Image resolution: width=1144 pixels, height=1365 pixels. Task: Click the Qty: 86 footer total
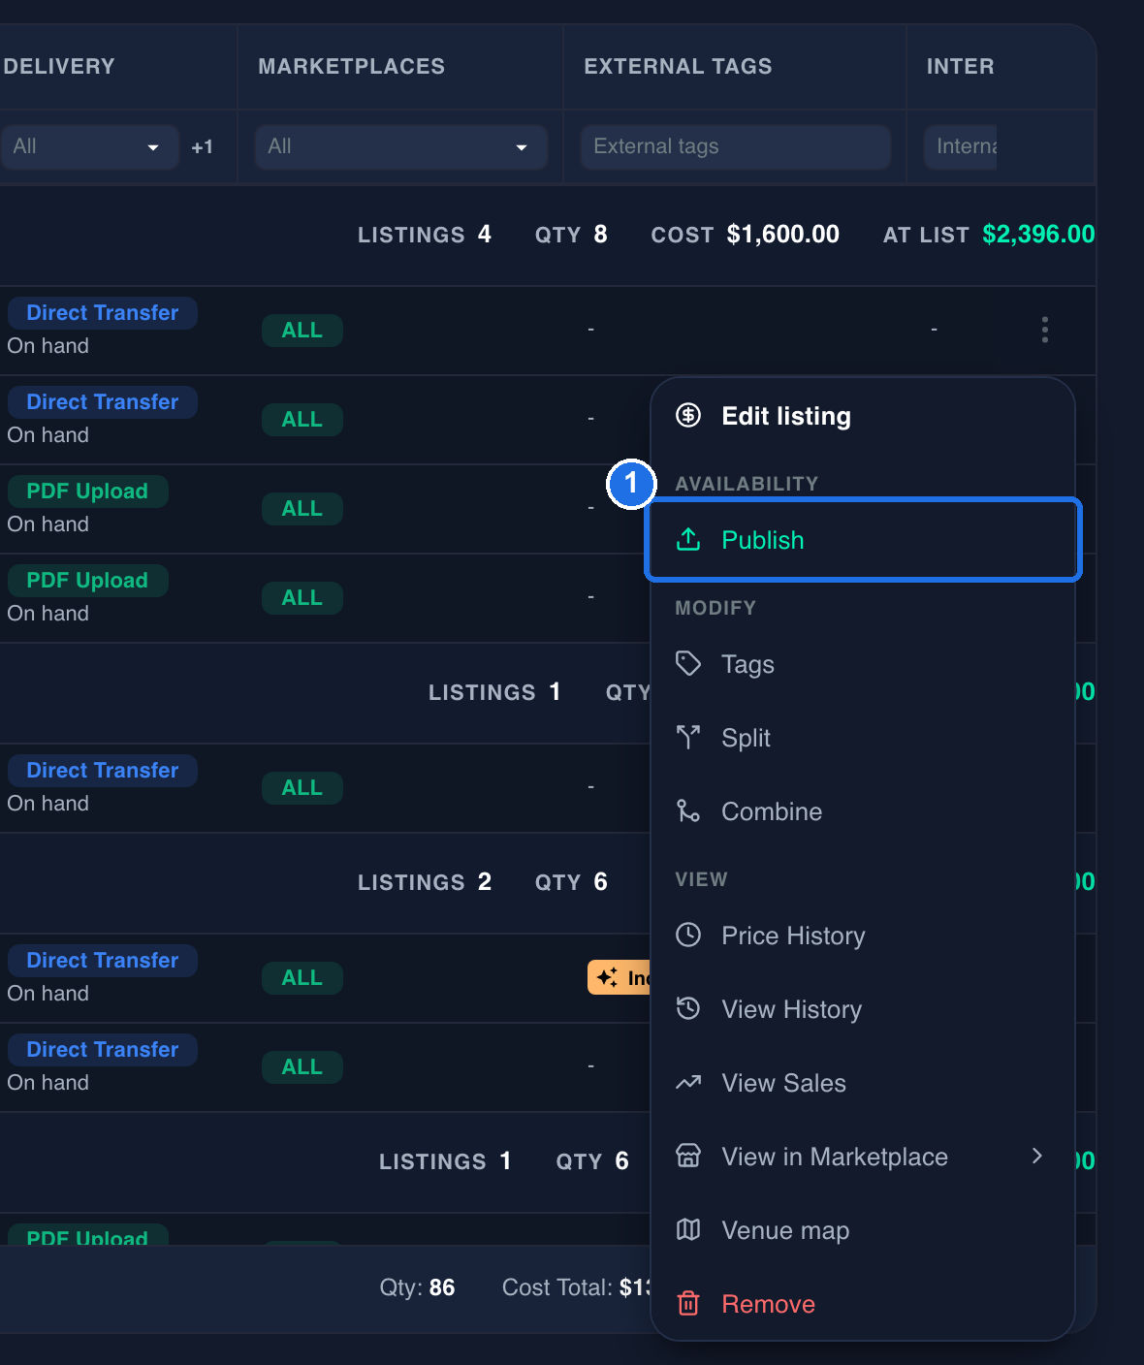(417, 1287)
